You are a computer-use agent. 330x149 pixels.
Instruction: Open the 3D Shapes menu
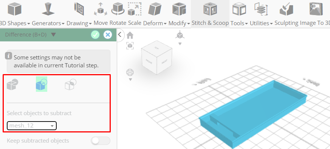(15, 14)
